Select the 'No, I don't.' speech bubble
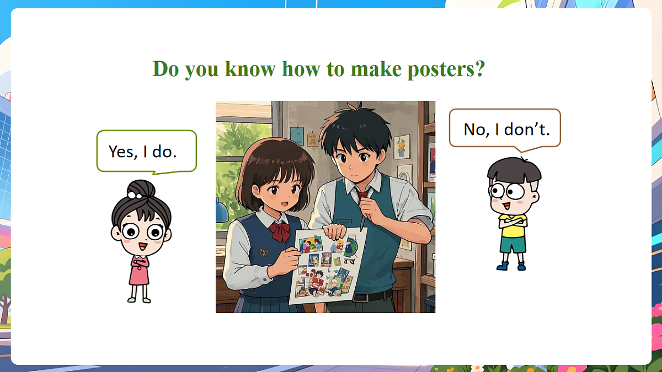The height and width of the screenshot is (372, 662). click(505, 130)
